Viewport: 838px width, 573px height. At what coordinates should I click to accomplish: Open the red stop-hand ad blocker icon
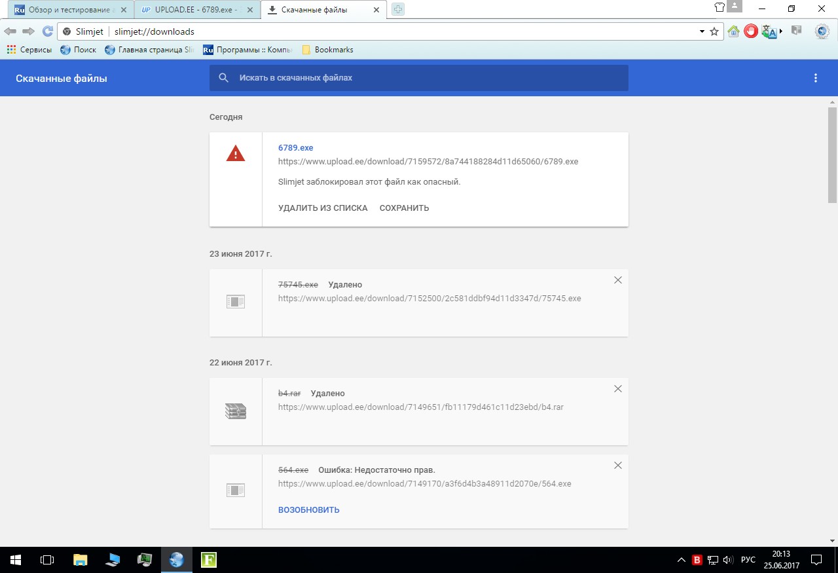tap(750, 31)
